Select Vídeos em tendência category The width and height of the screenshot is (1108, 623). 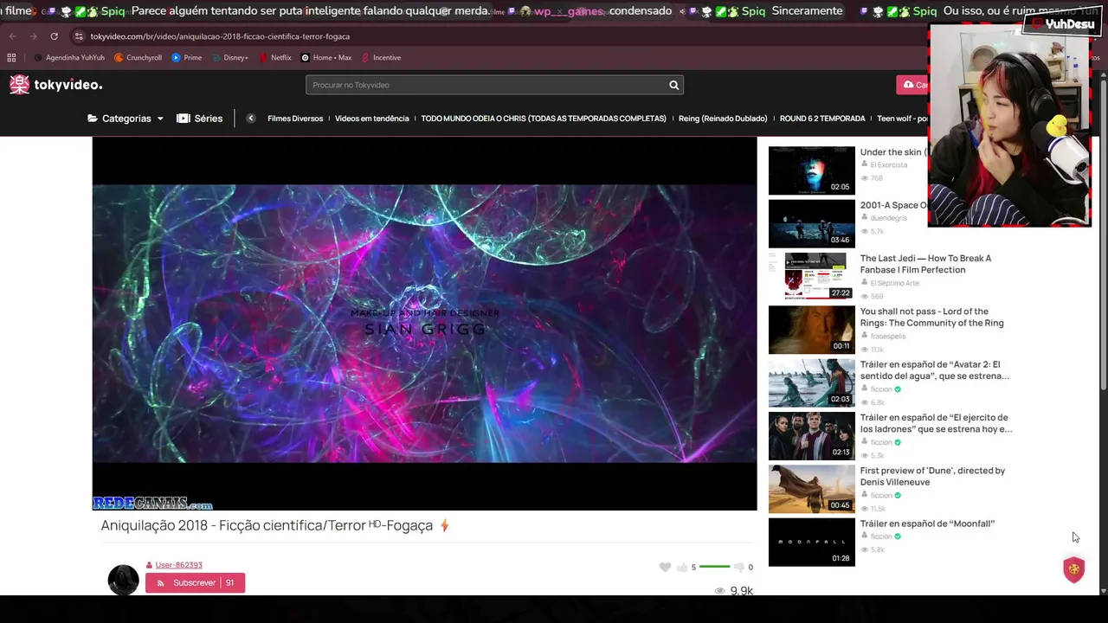point(371,119)
